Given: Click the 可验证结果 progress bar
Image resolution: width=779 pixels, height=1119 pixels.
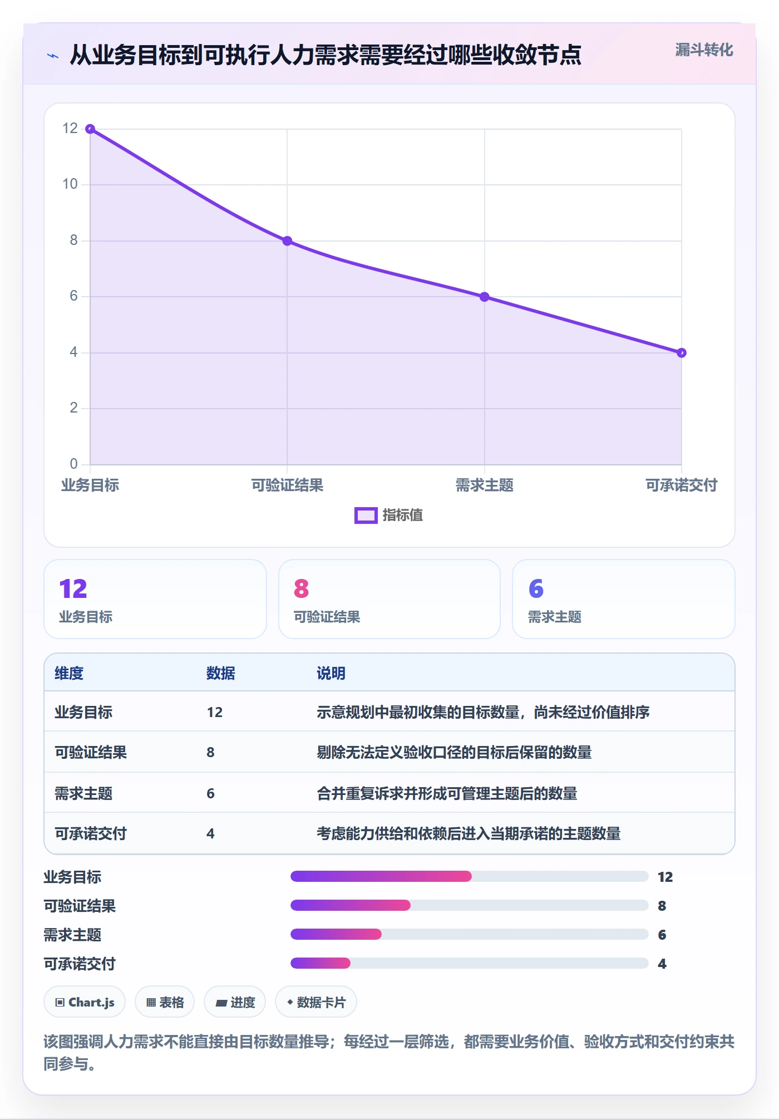Looking at the screenshot, I should 470,905.
